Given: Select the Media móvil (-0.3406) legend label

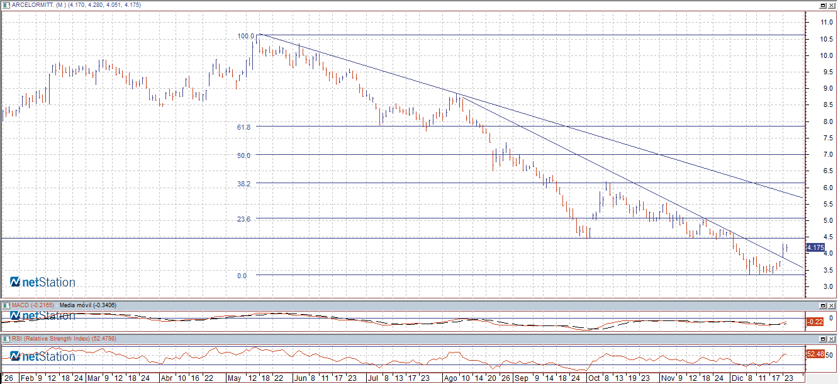Looking at the screenshot, I should tap(89, 305).
